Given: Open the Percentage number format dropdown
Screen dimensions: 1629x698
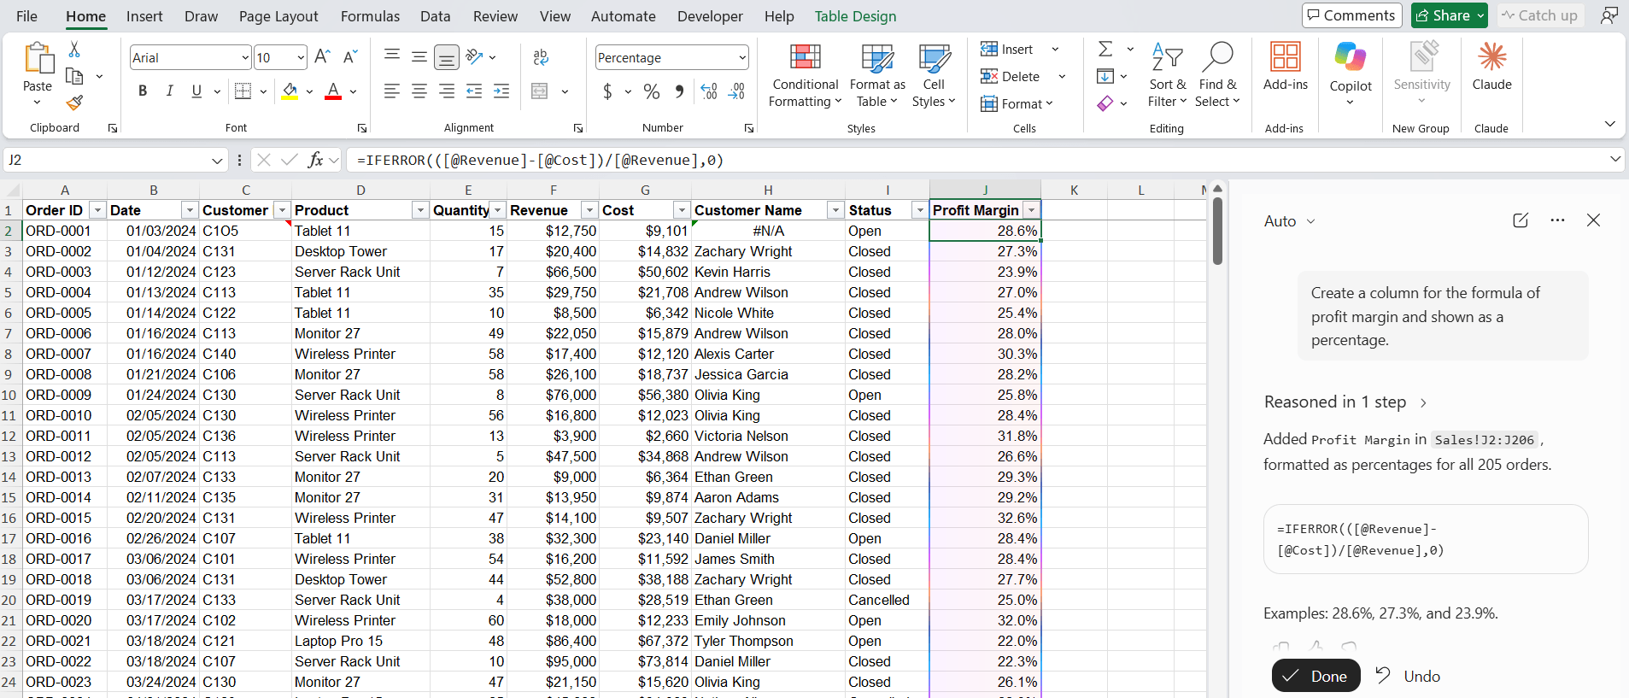Looking at the screenshot, I should point(741,57).
